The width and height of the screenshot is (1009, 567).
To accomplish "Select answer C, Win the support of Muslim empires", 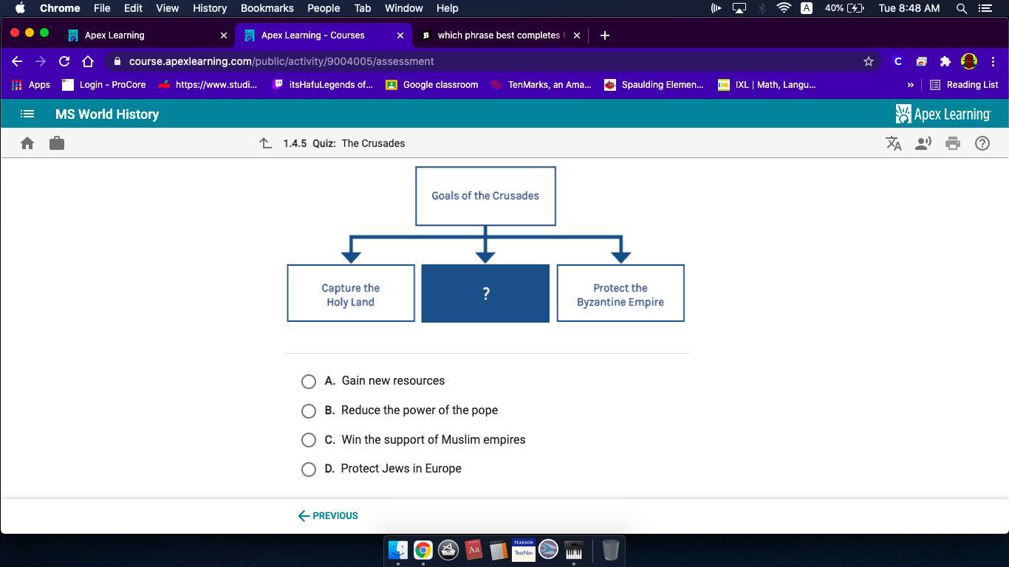I will pos(309,440).
